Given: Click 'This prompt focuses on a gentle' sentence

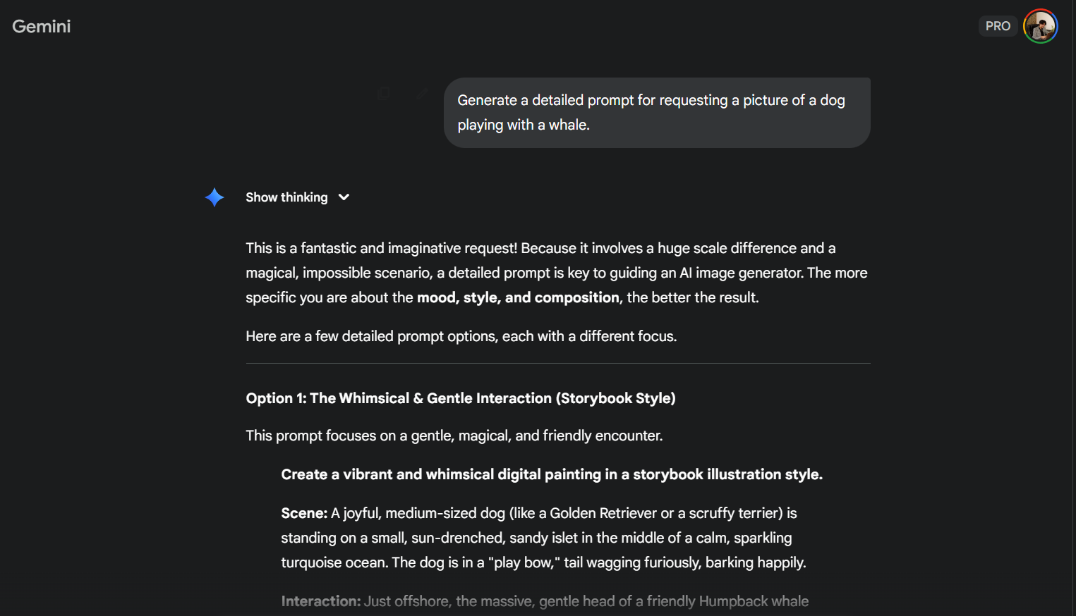Looking at the screenshot, I should 454,436.
